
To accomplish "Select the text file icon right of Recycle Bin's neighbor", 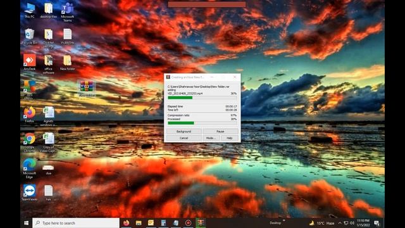I will 68,36.
